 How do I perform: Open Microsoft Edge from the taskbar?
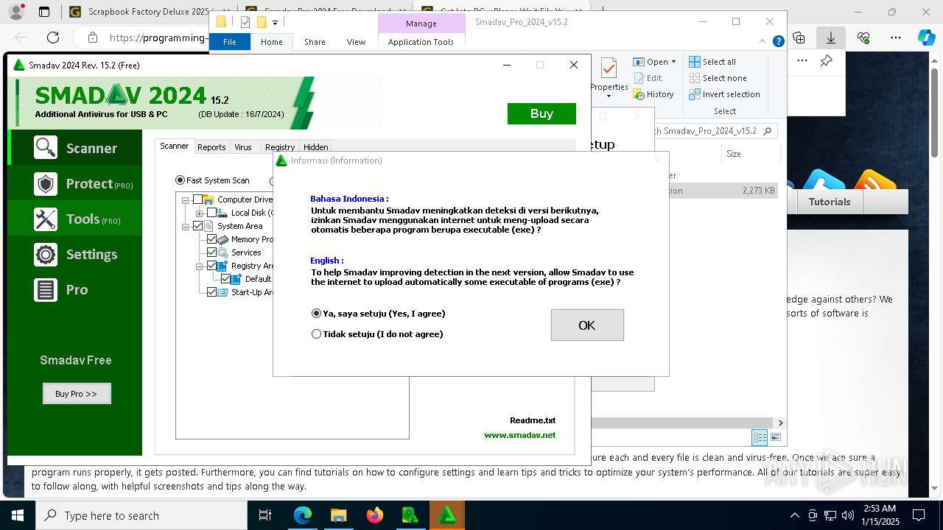[303, 515]
